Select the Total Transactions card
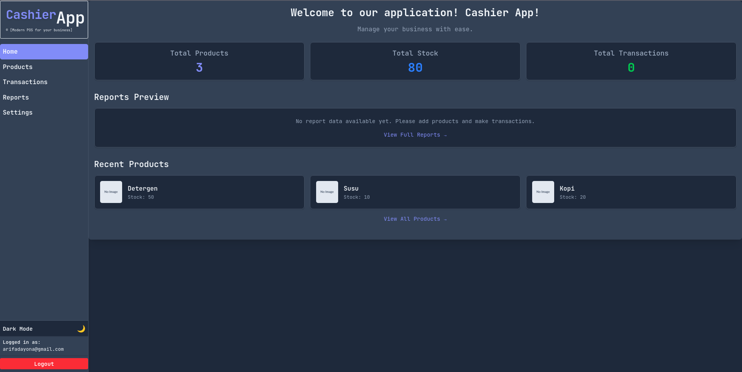742x372 pixels. (631, 61)
